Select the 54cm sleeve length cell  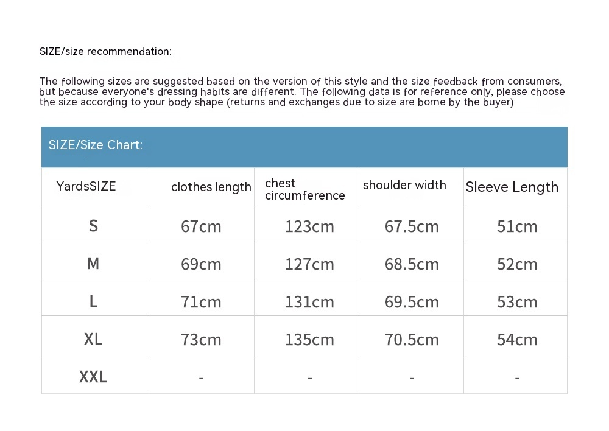tap(517, 340)
